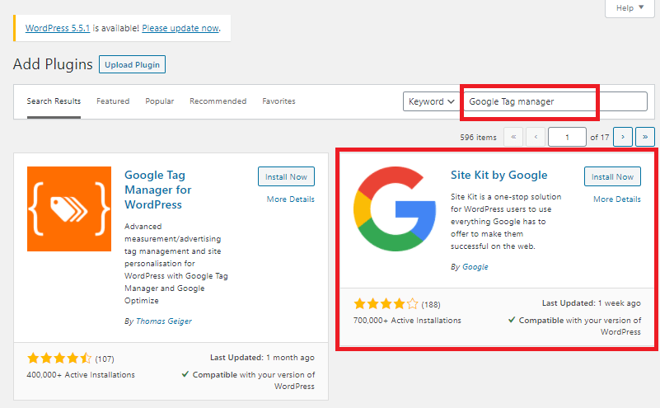This screenshot has width=660, height=408.
Task: Click the Site Kit plugin description text
Action: 506,222
